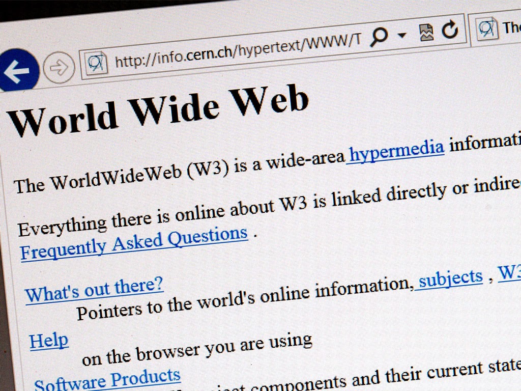Viewport: 521px width, 391px height.
Task: Follow the What's out there? link
Action: coord(94,289)
